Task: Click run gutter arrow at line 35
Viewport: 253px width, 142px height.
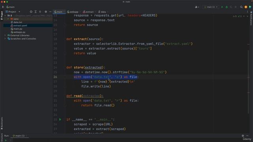Action: [60, 120]
